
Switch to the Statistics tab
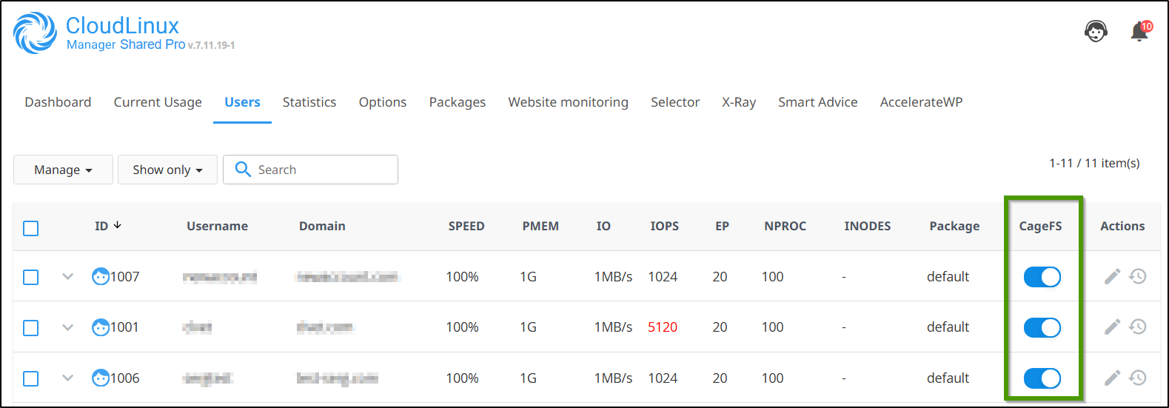[309, 102]
